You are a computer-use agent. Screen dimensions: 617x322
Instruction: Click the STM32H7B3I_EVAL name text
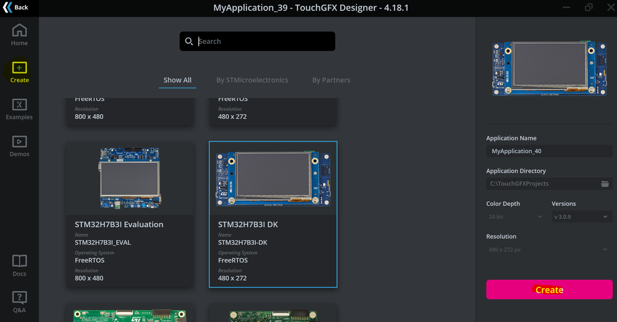(x=103, y=242)
